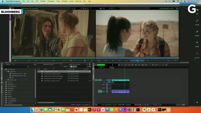Play the record monitor sequence
201x113 pixels.
[x=137, y=61]
